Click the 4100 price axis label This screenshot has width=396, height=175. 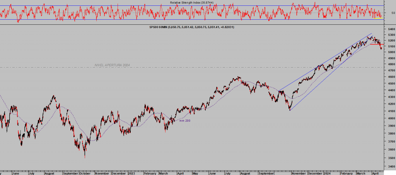(x=391, y=111)
